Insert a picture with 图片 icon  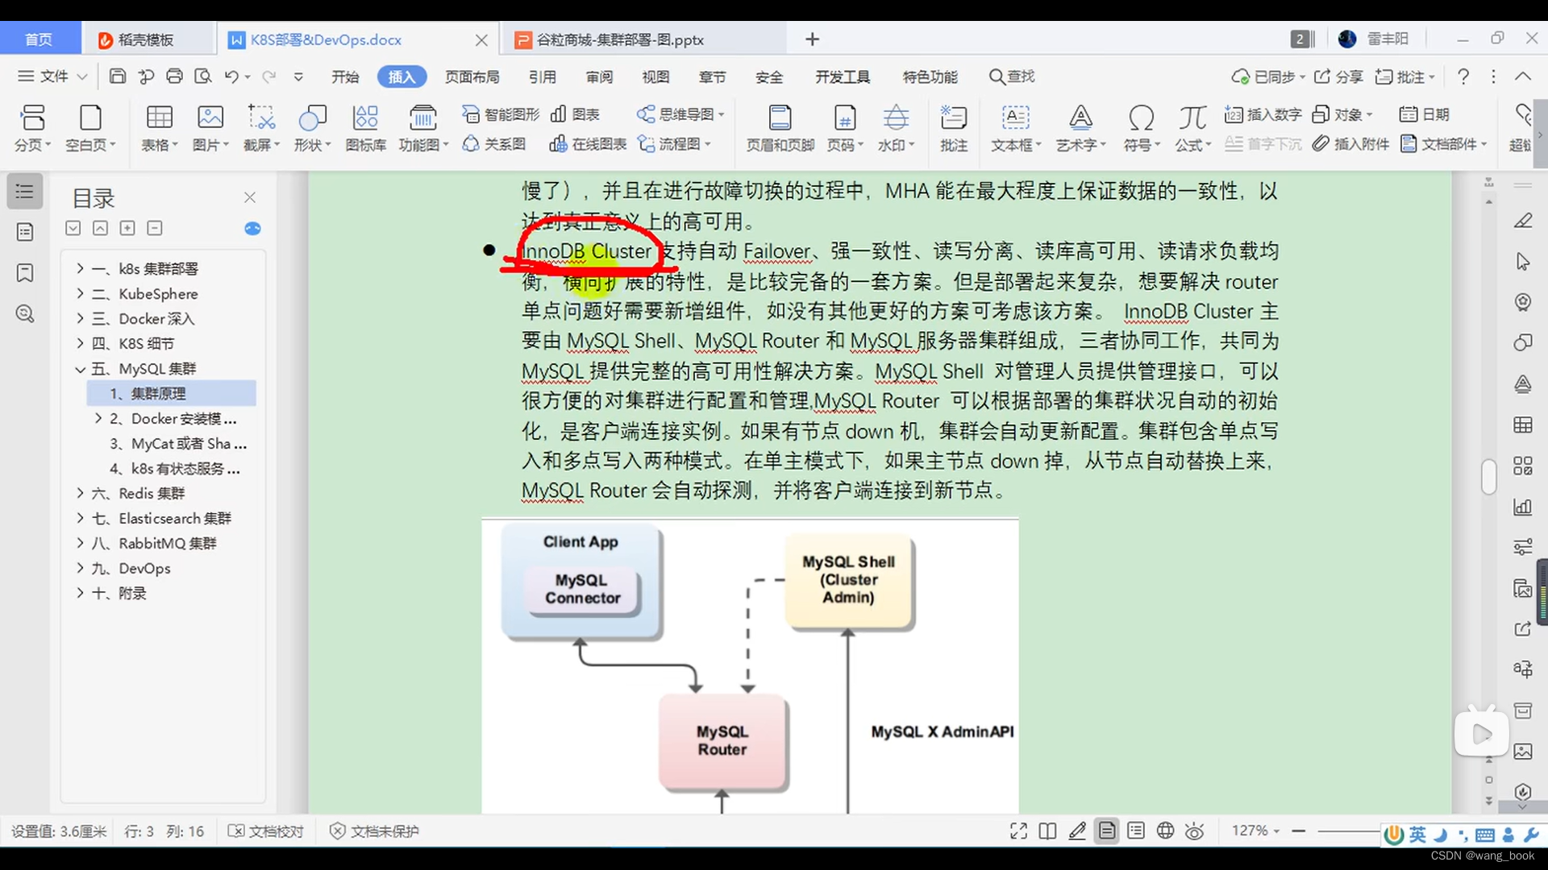coord(210,128)
